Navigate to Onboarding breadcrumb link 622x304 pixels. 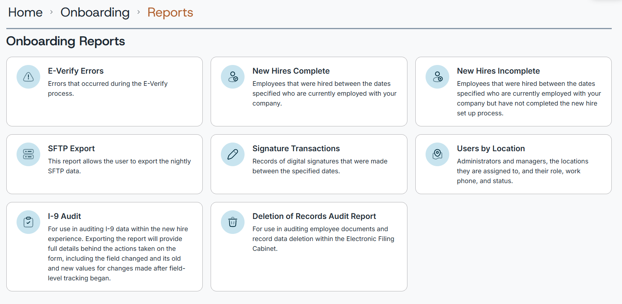[95, 13]
